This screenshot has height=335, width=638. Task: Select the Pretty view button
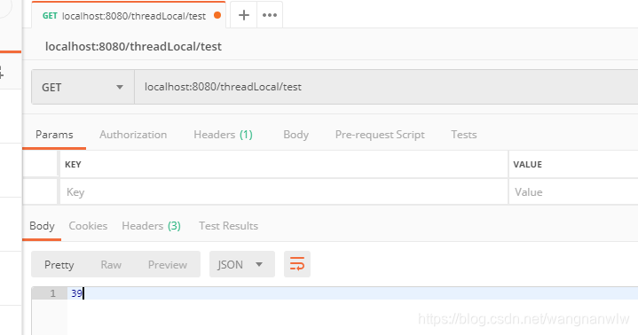pyautogui.click(x=59, y=265)
